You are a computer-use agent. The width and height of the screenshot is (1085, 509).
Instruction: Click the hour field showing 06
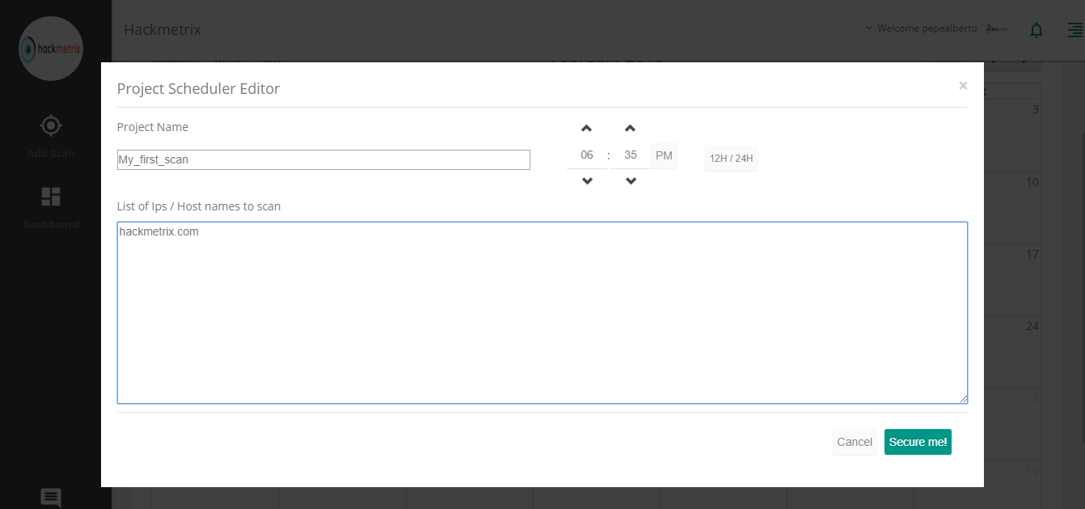click(587, 155)
